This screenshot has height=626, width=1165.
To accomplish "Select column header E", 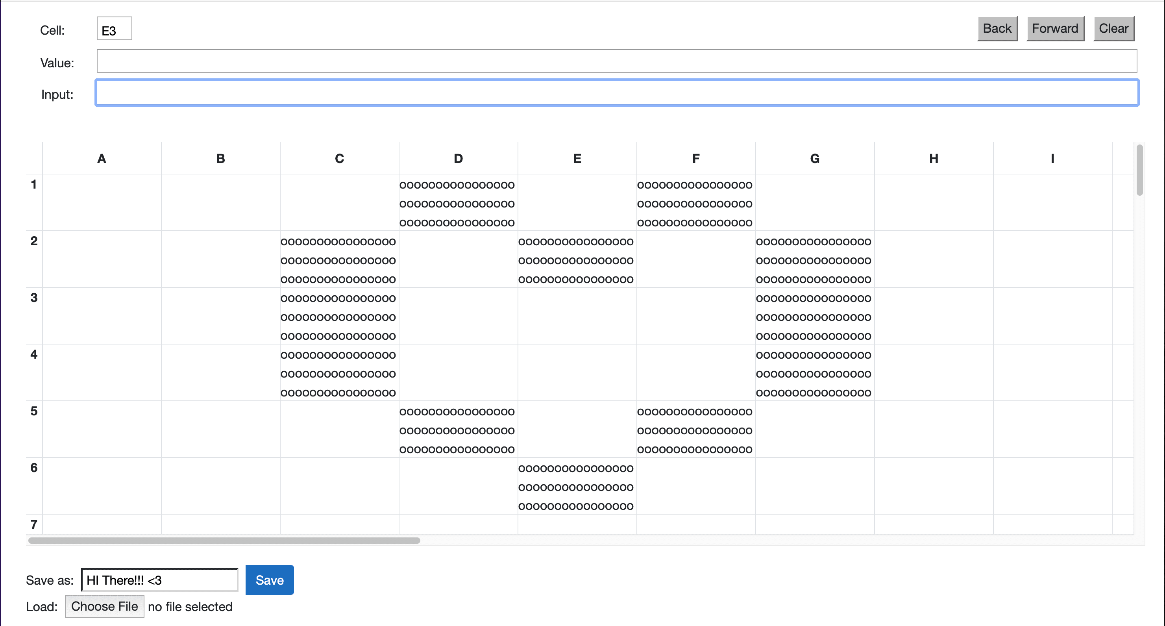I will click(x=577, y=158).
